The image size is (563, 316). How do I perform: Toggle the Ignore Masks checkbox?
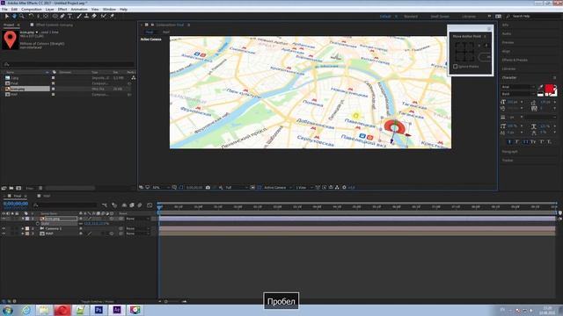(456, 67)
